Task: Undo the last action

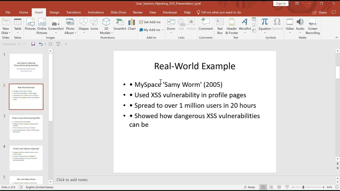Action: 41,44
